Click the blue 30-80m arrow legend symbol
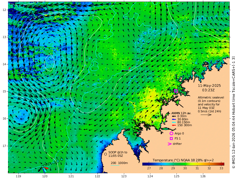 (x=174, y=119)
